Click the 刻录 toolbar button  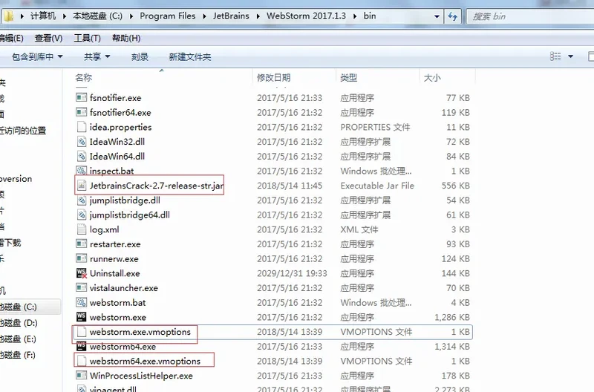[140, 56]
